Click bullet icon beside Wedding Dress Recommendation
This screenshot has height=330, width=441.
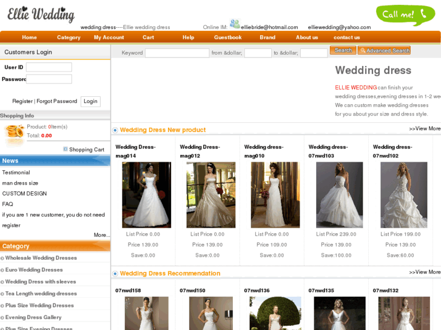click(115, 274)
